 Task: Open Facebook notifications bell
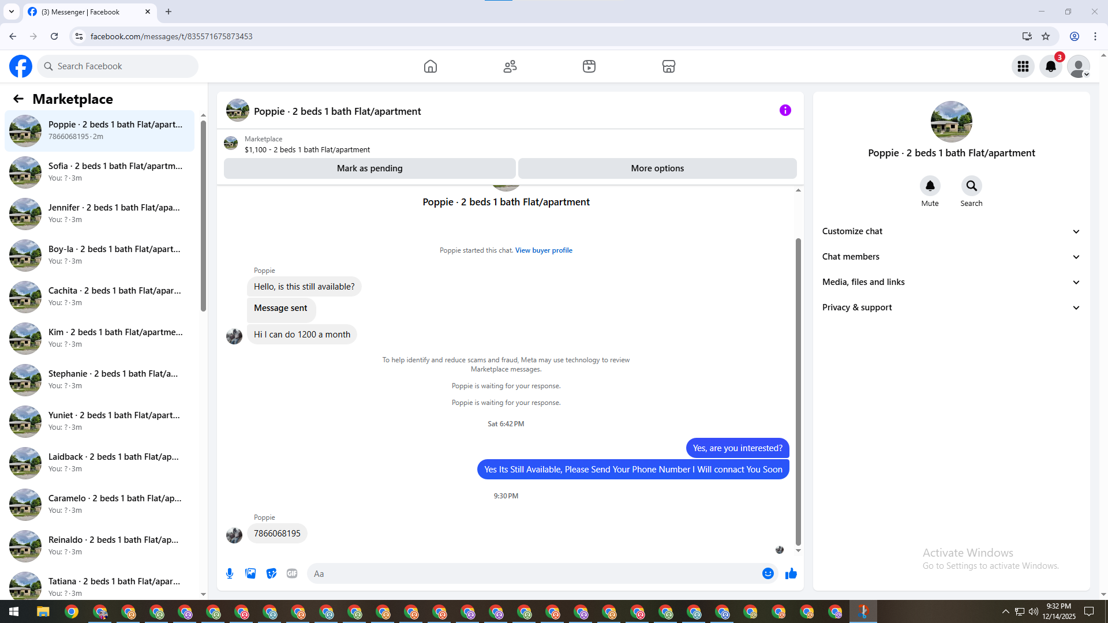click(x=1050, y=66)
